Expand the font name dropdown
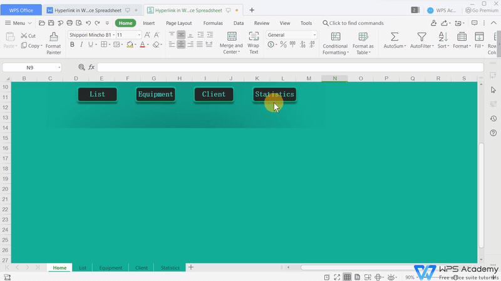The image size is (501, 281). pos(113,35)
